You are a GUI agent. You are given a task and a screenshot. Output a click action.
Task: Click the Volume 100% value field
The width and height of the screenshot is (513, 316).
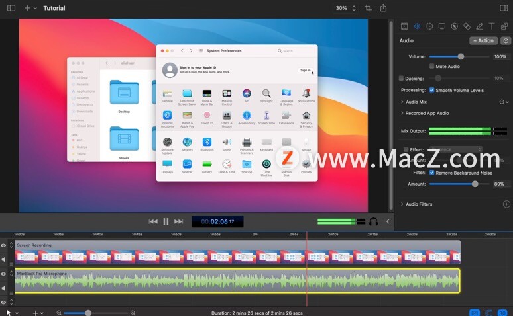500,56
